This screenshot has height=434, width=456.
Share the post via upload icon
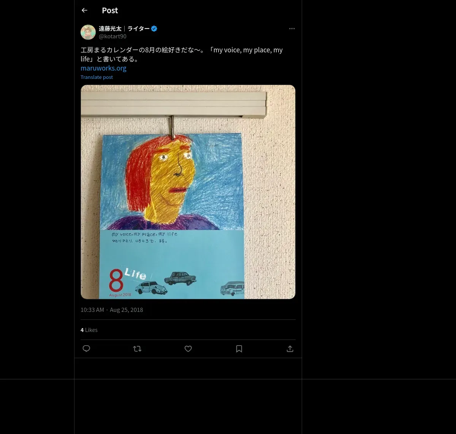pos(290,349)
